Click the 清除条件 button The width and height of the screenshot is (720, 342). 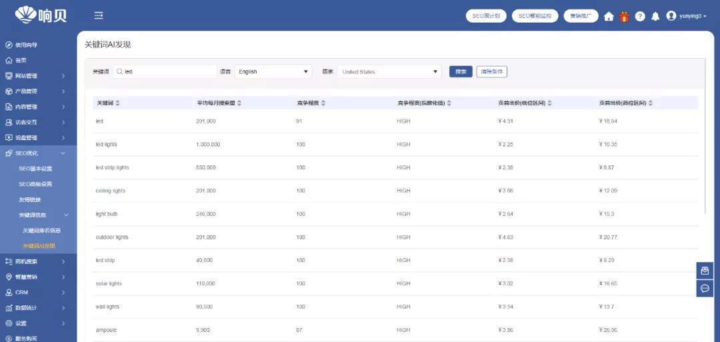[491, 71]
